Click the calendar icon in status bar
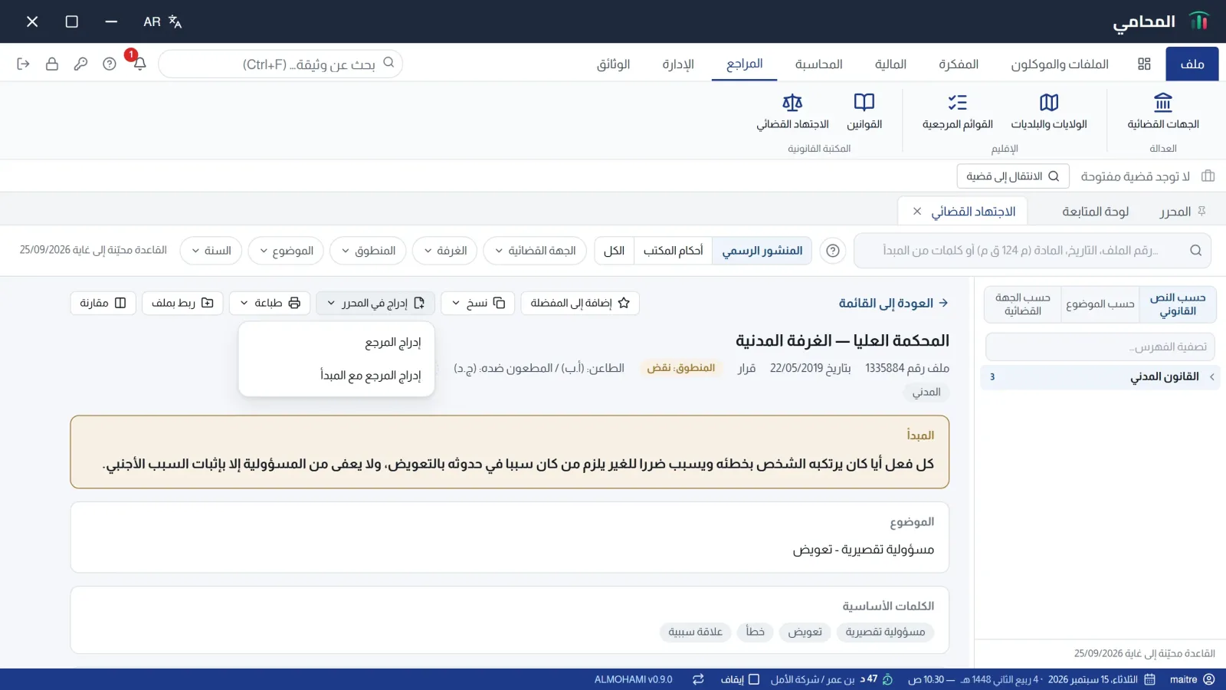1226x690 pixels. pos(1149,679)
